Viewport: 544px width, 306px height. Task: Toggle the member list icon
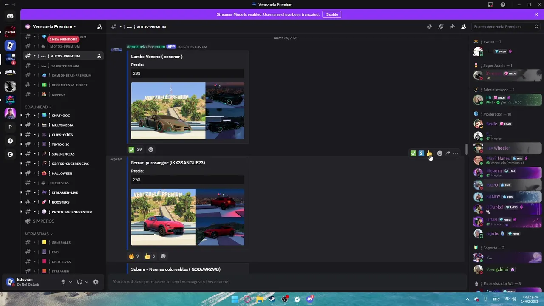point(464,27)
